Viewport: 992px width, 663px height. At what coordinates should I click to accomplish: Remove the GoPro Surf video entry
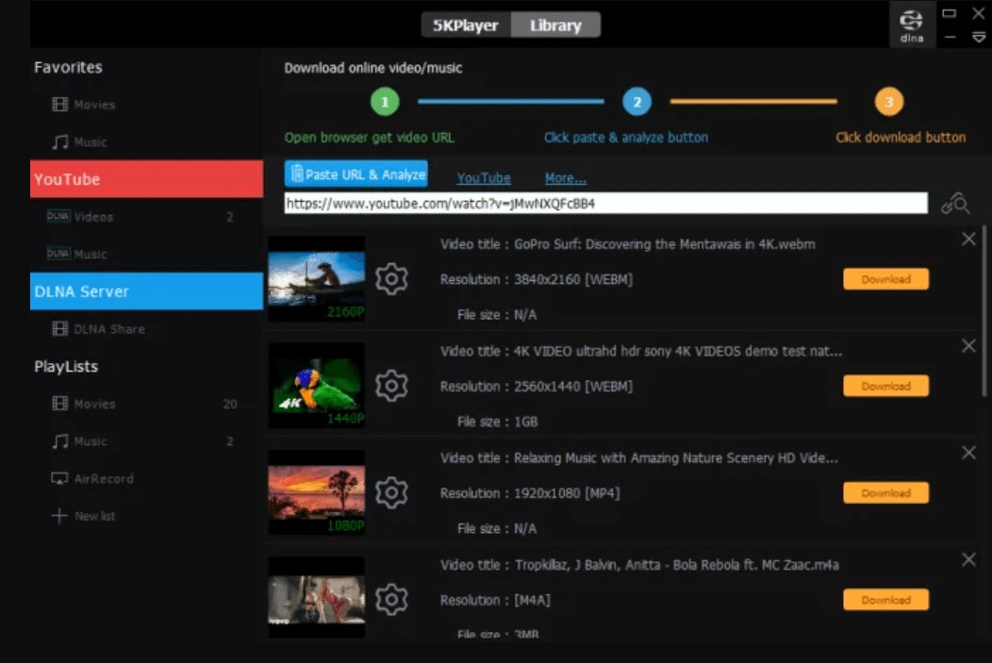coord(968,239)
